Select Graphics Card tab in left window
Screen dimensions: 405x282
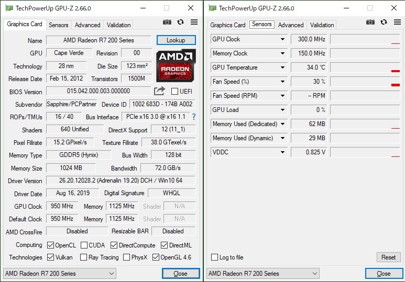pyautogui.click(x=25, y=24)
